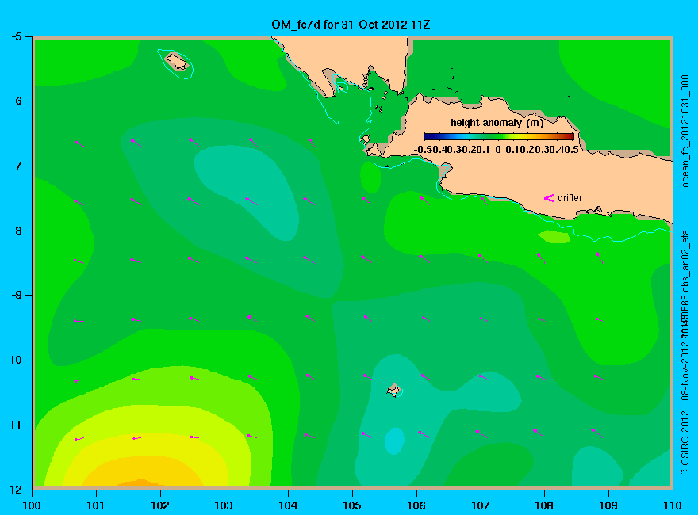Click latitude label -8 on the y-axis

16,231
